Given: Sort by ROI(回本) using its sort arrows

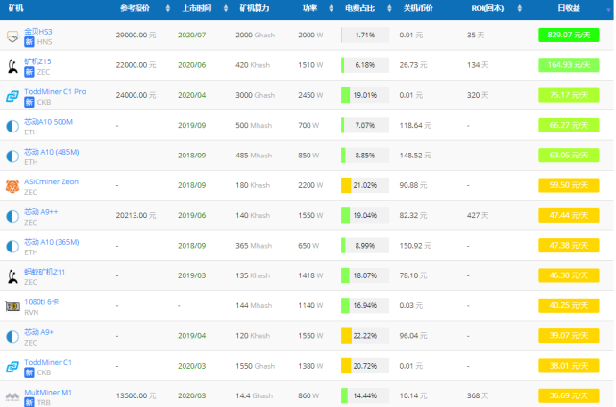Looking at the screenshot, I should click(x=519, y=8).
